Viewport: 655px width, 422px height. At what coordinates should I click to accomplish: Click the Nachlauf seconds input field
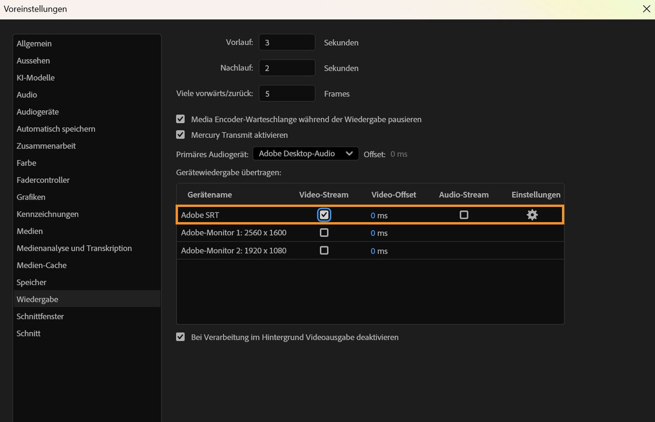pos(287,67)
